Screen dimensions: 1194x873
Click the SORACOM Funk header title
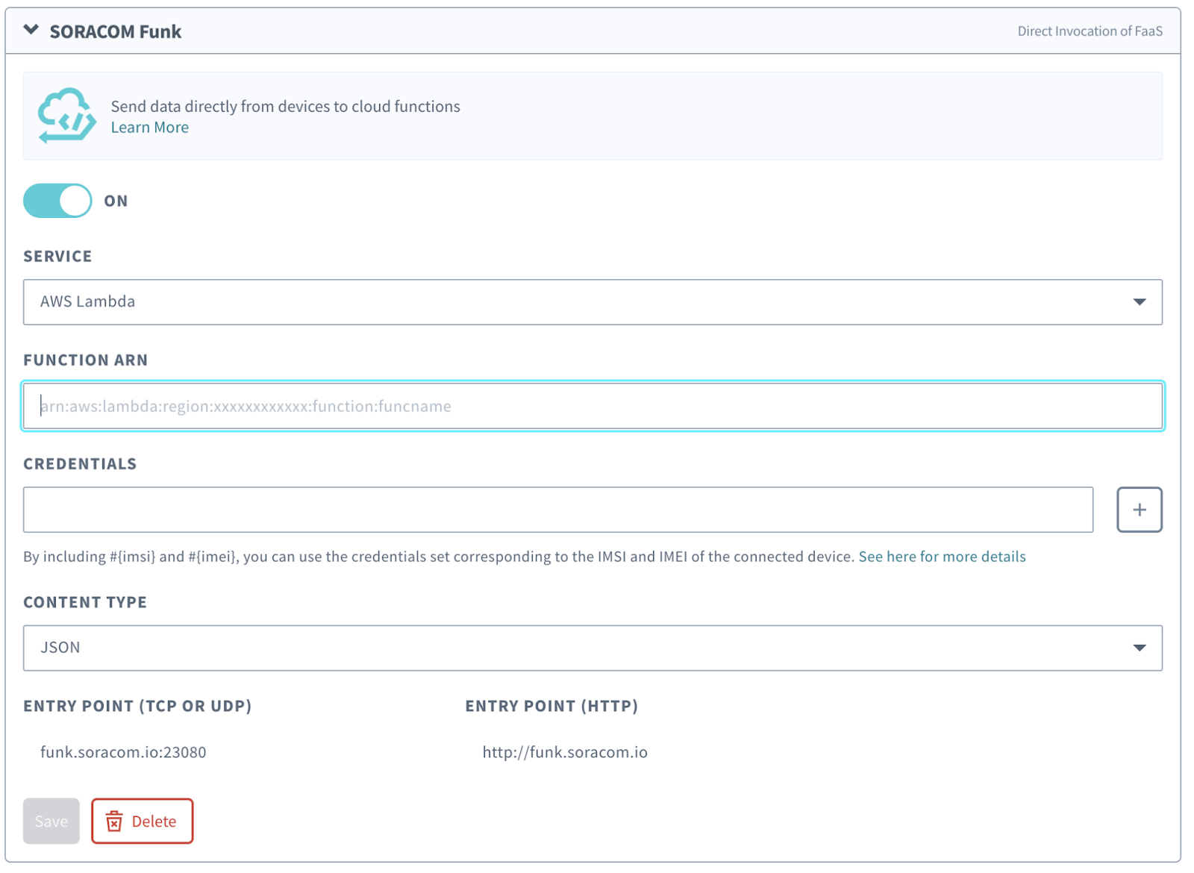pyautogui.click(x=115, y=31)
